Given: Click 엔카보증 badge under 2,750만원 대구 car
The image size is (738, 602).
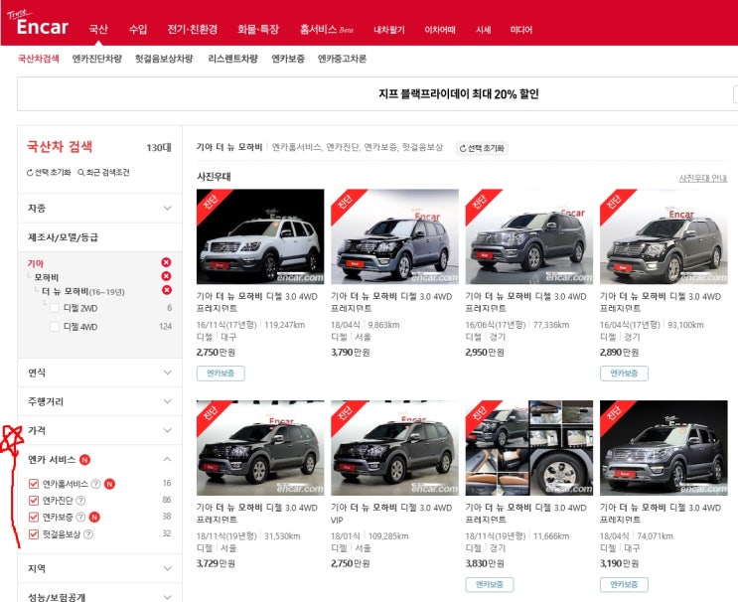Looking at the screenshot, I should pyautogui.click(x=221, y=374).
